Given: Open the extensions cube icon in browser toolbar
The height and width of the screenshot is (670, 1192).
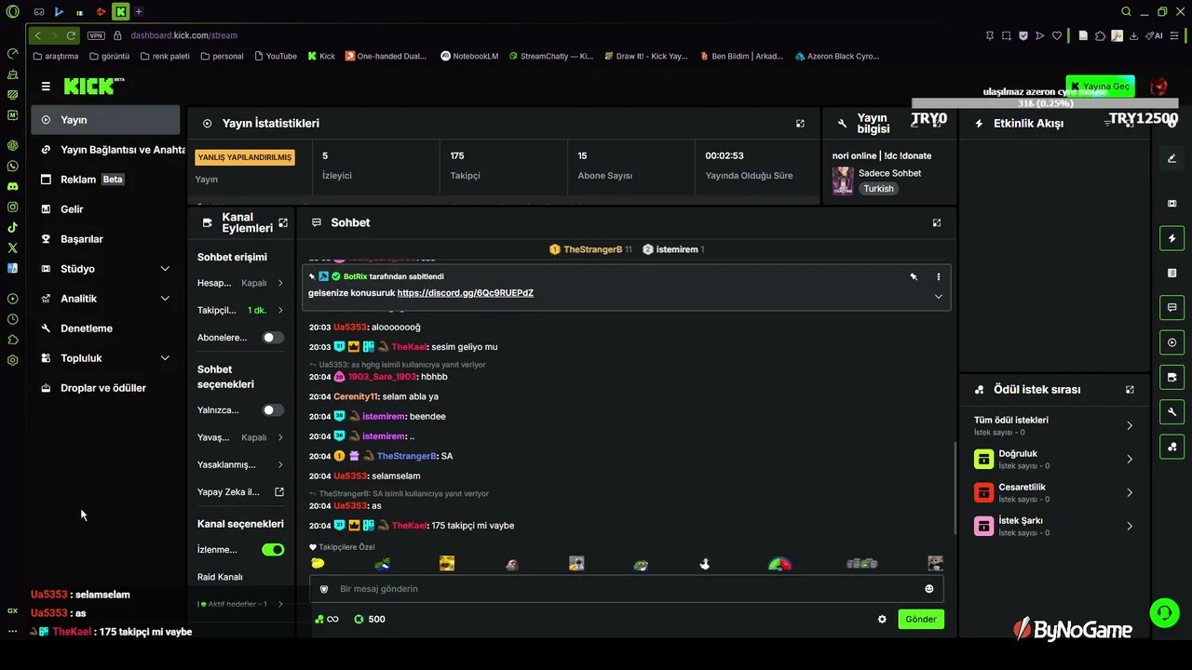Looking at the screenshot, I should 1100,35.
